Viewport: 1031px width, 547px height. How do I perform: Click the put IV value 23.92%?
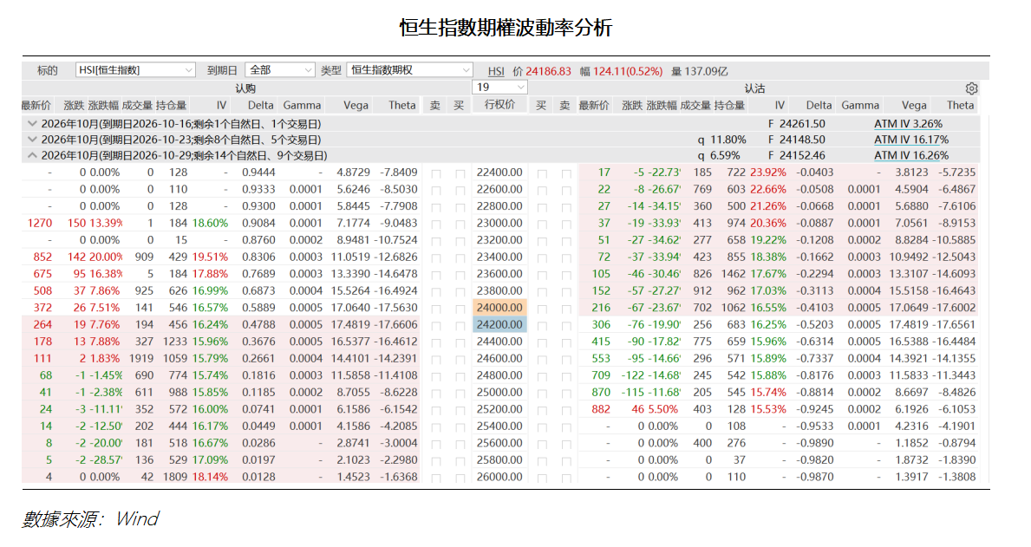(x=768, y=173)
